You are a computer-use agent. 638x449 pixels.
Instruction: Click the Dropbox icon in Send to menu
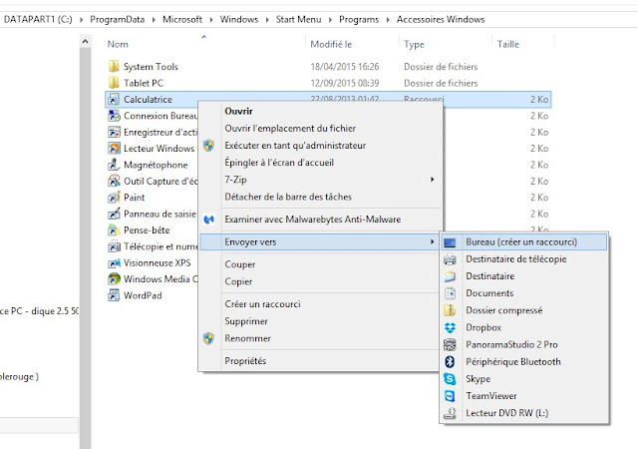450,327
